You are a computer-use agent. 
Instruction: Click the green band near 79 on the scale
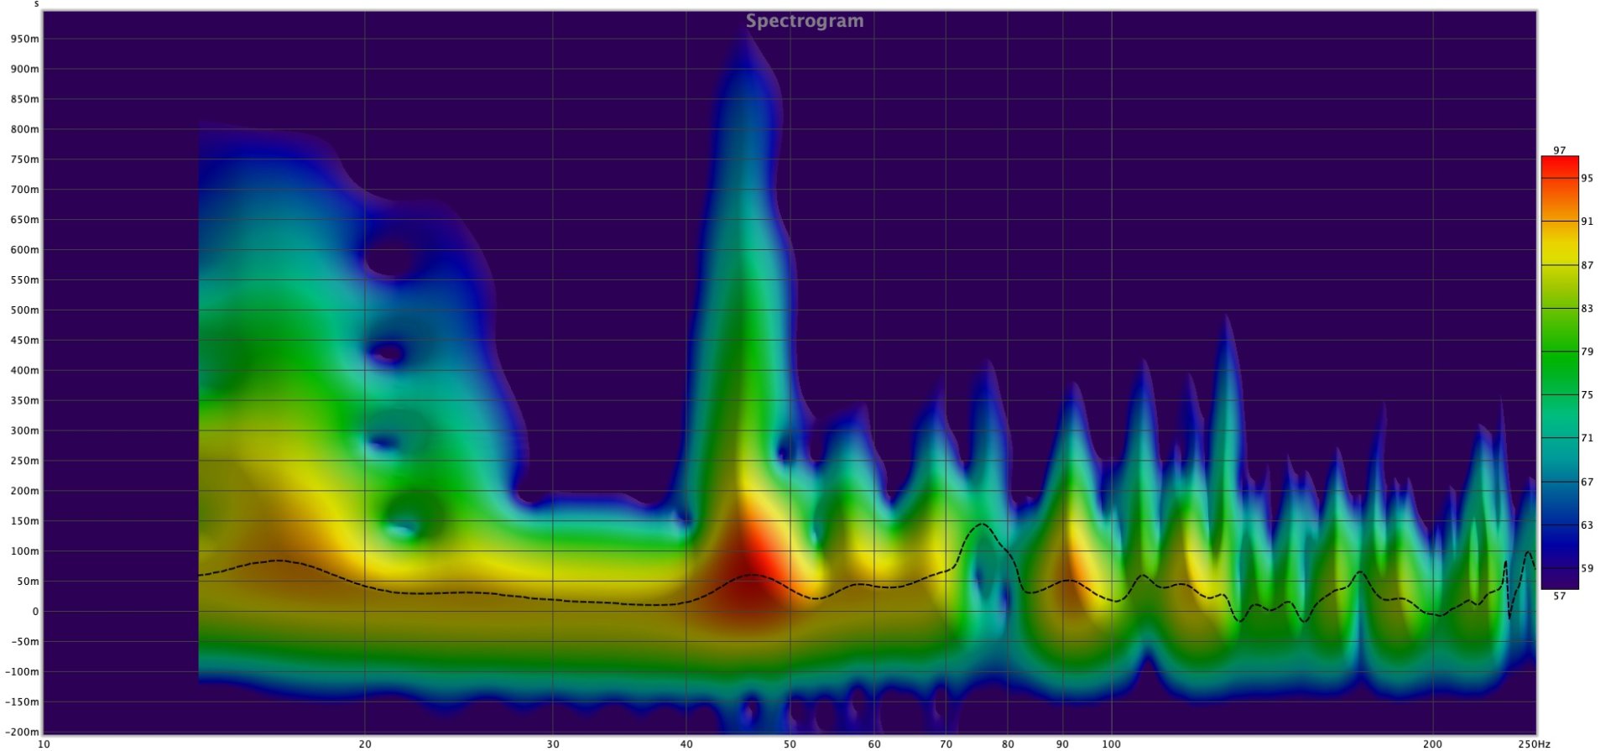coord(1559,352)
